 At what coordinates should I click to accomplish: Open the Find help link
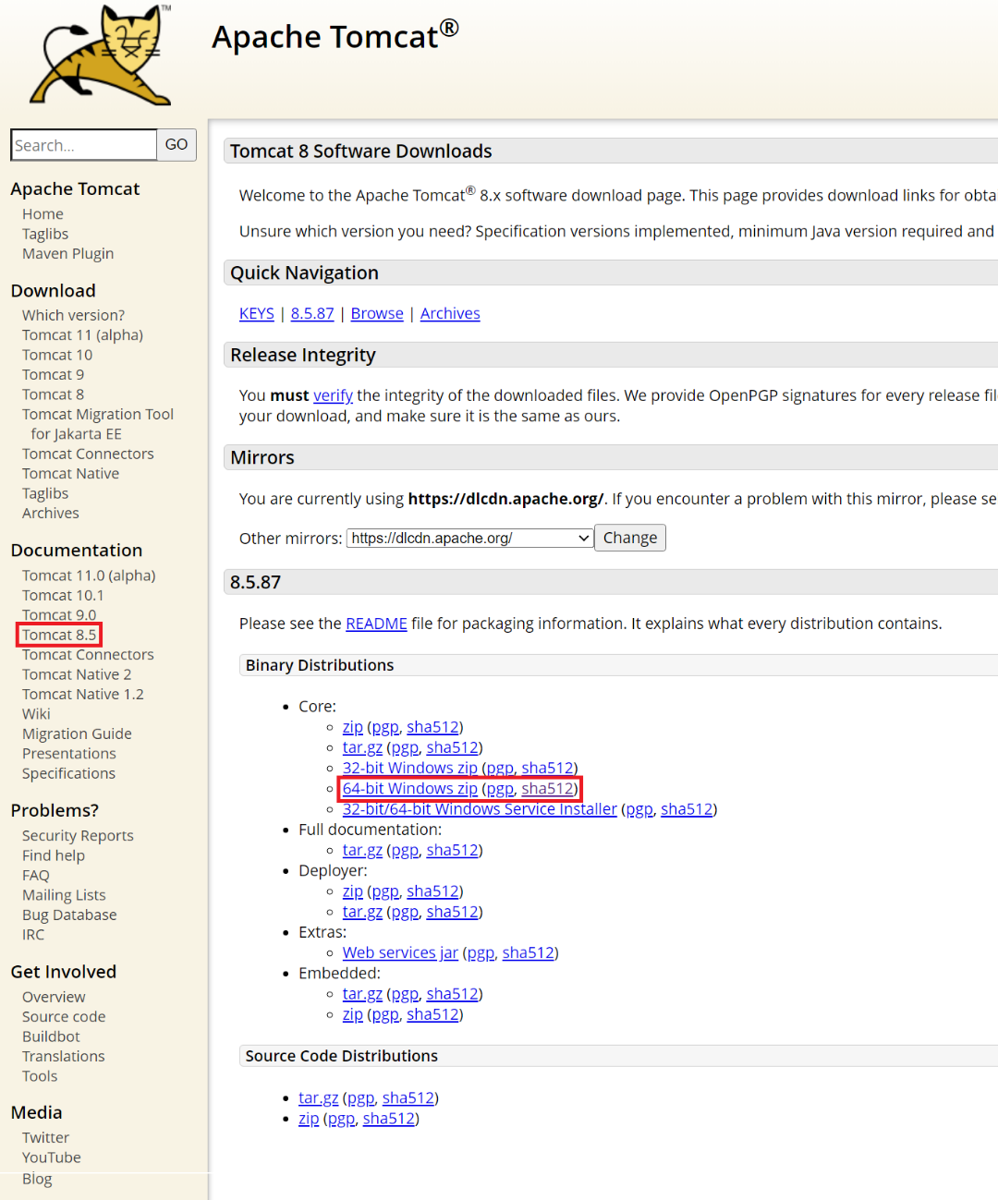54,855
